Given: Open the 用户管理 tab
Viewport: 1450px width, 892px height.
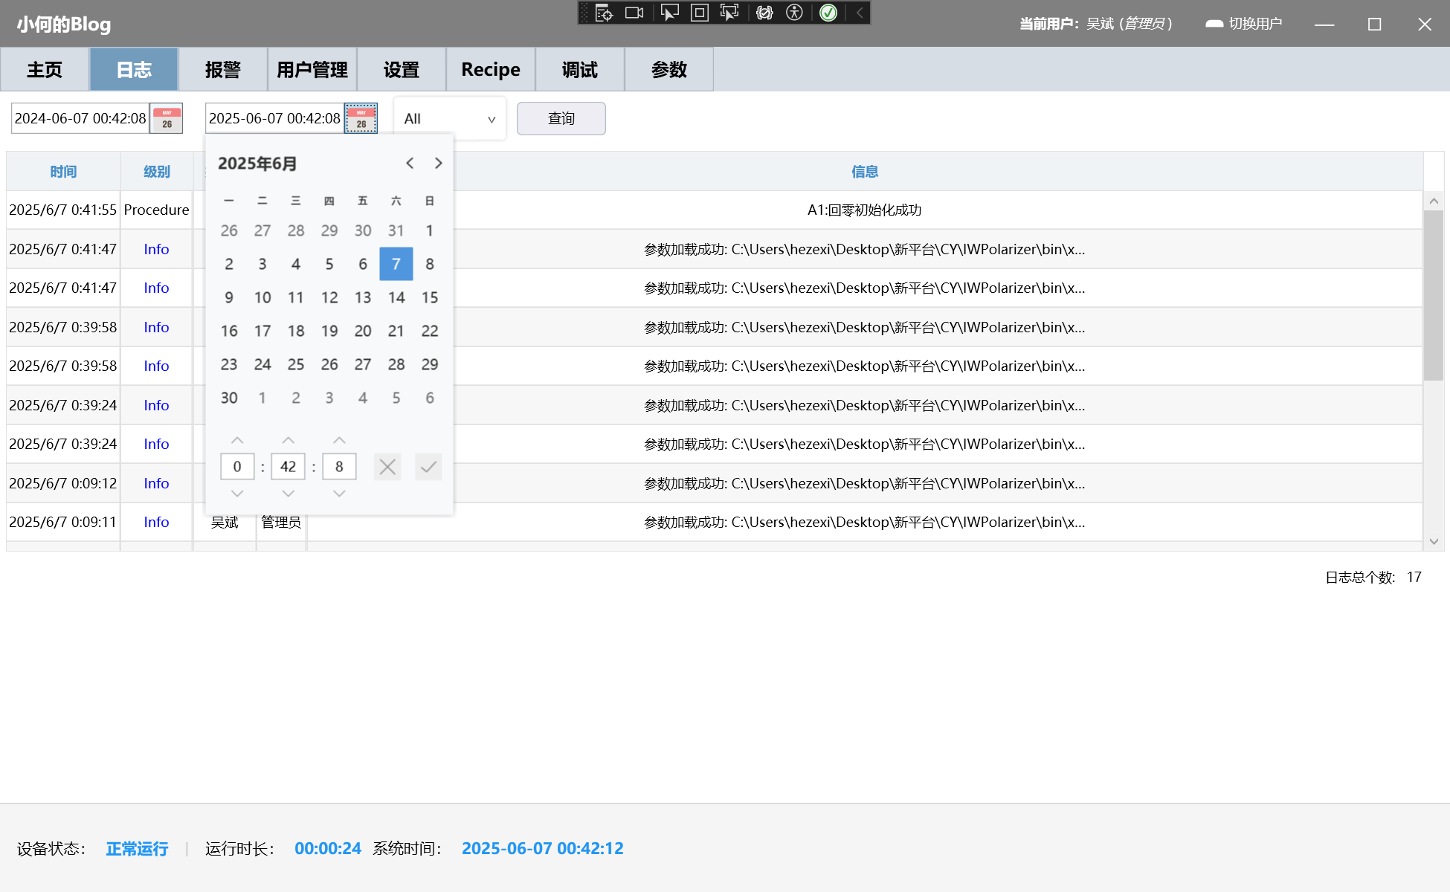Looking at the screenshot, I should point(312,70).
